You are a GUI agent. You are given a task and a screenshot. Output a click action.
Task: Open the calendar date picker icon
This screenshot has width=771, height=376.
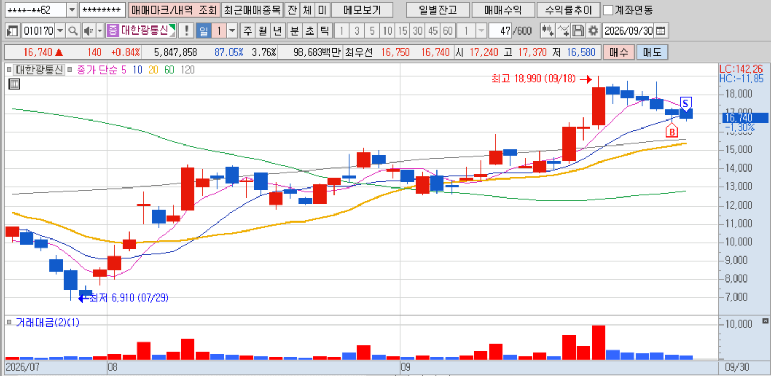[661, 31]
